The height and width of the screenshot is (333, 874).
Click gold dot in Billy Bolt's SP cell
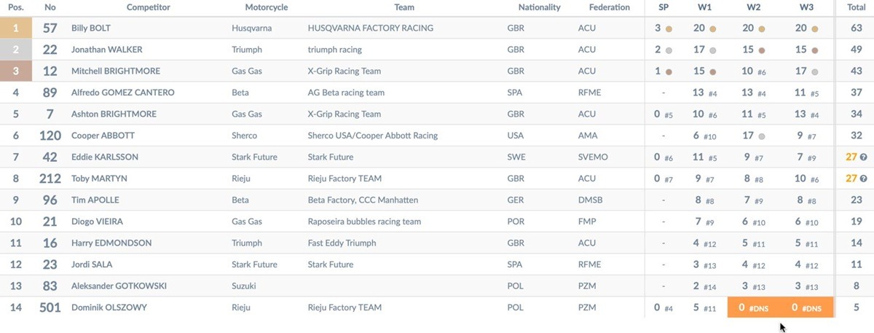click(669, 29)
